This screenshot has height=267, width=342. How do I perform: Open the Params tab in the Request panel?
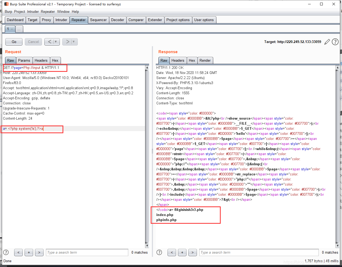(24, 60)
